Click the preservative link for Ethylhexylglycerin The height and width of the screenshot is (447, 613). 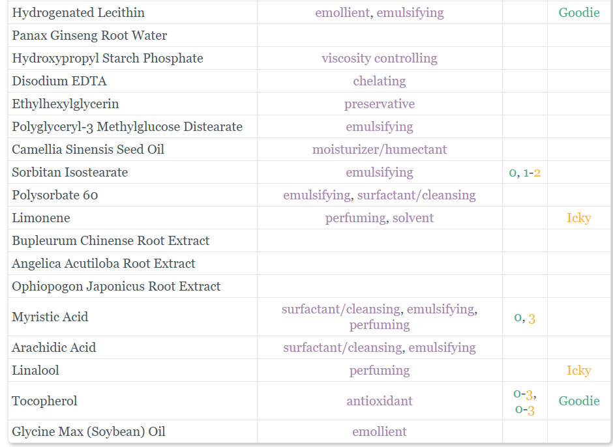click(x=380, y=104)
